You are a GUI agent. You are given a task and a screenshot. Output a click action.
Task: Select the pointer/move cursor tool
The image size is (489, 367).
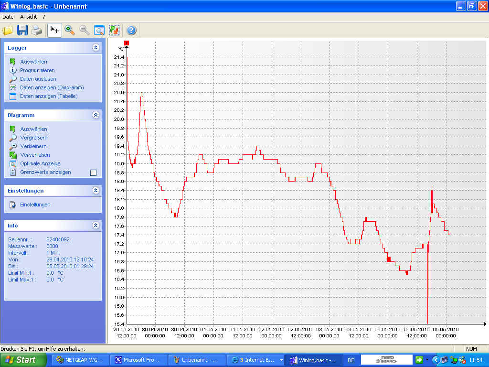(x=54, y=30)
